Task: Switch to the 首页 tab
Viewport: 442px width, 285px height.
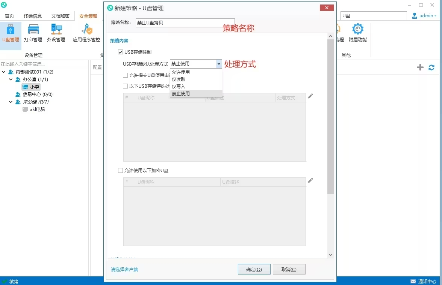Action: 9,16
